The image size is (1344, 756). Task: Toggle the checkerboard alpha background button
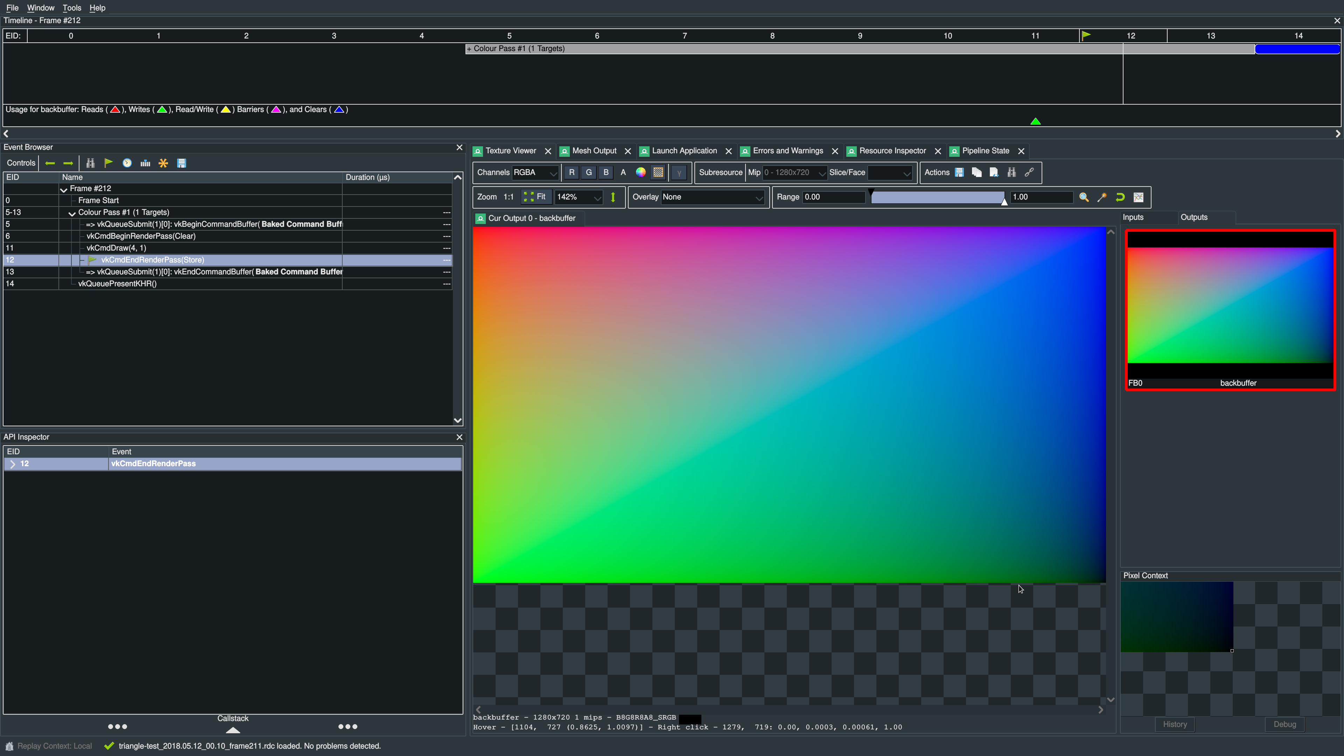(658, 173)
